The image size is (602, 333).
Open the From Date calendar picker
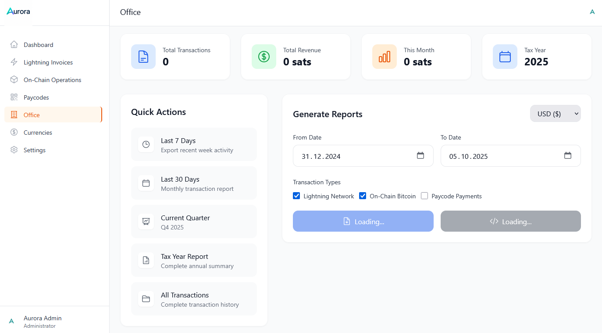point(420,155)
